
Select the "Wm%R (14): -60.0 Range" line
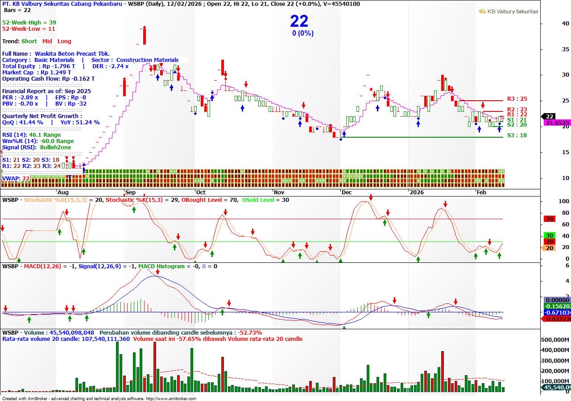tap(38, 141)
